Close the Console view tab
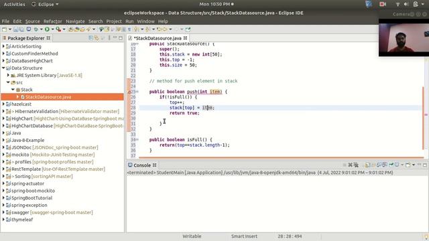 155,165
